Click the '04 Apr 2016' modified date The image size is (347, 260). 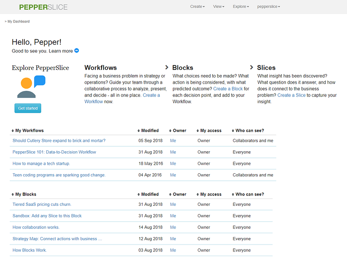pos(150,175)
